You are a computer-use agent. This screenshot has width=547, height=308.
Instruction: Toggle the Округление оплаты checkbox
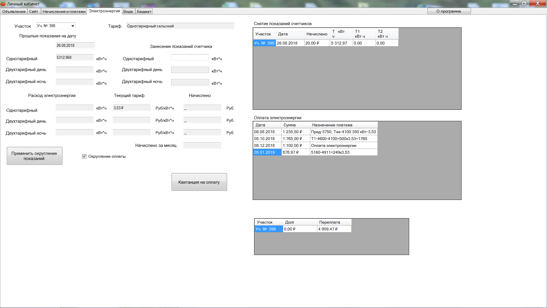84,156
